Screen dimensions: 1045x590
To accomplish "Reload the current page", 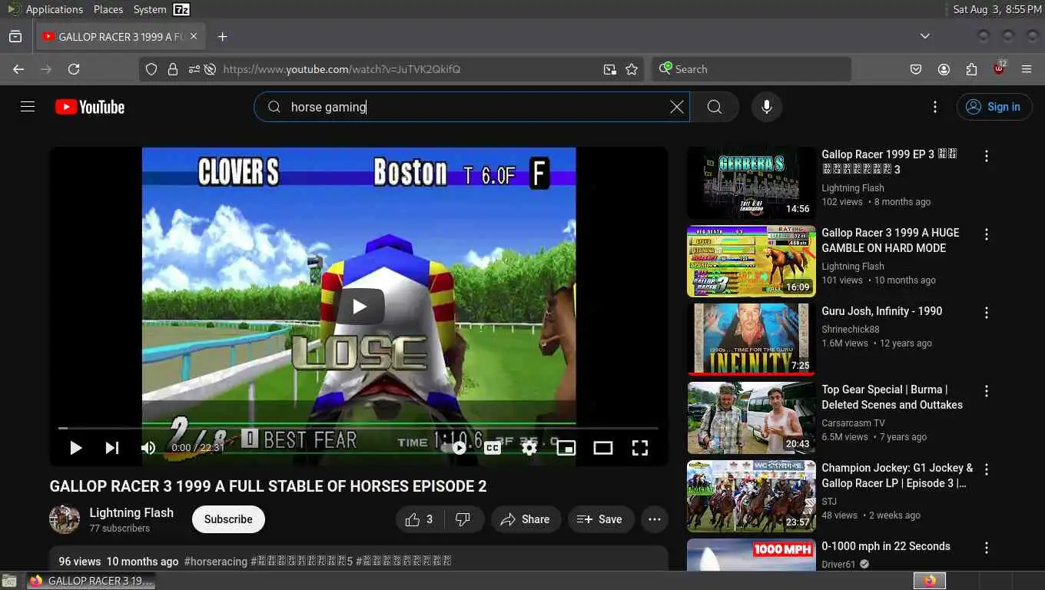I will tap(74, 69).
